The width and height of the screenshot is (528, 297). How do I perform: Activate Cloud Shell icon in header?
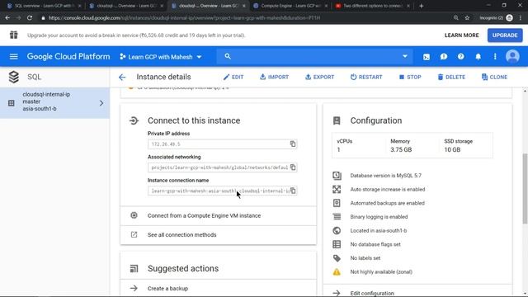click(x=427, y=57)
